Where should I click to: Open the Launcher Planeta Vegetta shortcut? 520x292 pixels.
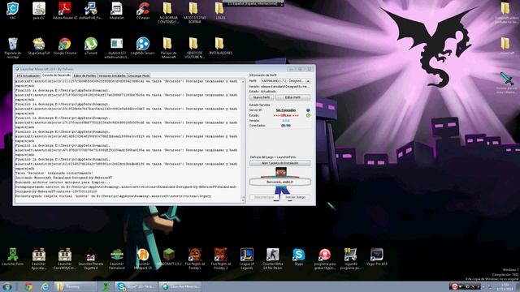(91, 259)
